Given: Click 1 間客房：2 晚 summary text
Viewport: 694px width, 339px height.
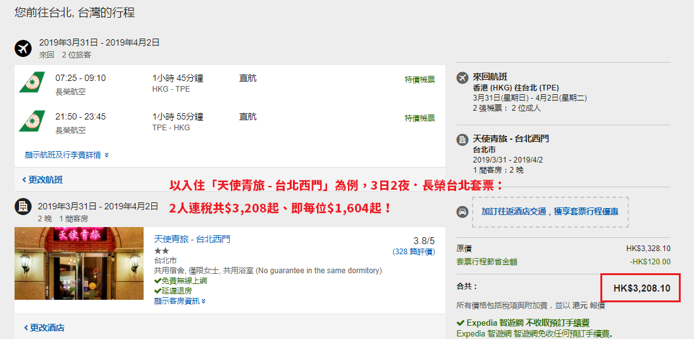Looking at the screenshot, I should point(499,170).
